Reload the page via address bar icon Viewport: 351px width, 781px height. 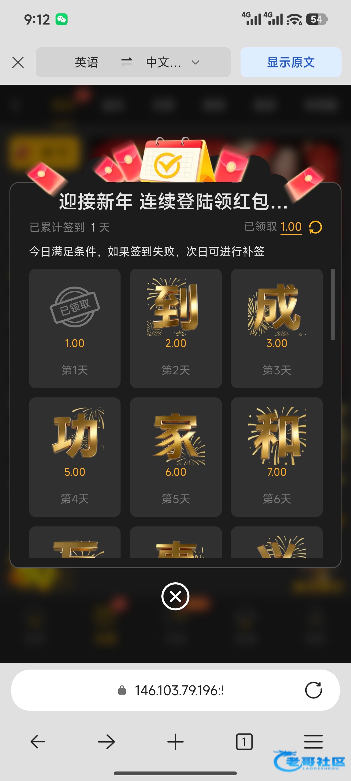[x=313, y=690]
